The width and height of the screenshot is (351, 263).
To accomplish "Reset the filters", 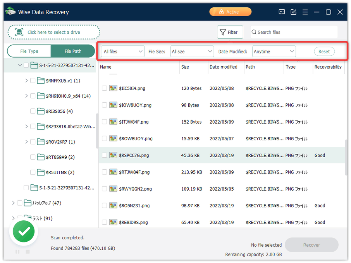I will point(324,52).
